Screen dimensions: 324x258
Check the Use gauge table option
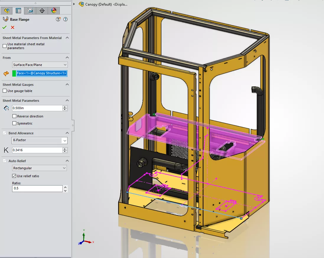(x=4, y=91)
